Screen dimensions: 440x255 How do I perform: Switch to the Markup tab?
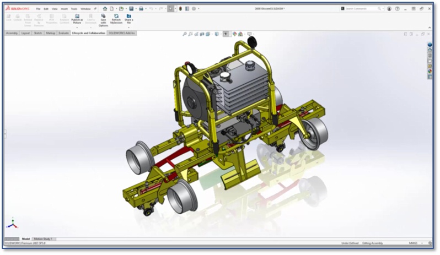(51, 33)
